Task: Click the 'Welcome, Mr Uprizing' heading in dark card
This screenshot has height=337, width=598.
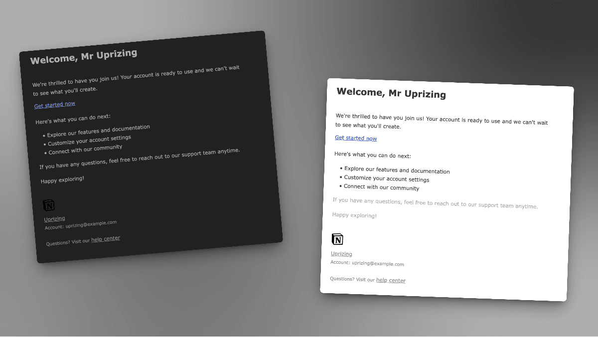Action: [x=84, y=57]
